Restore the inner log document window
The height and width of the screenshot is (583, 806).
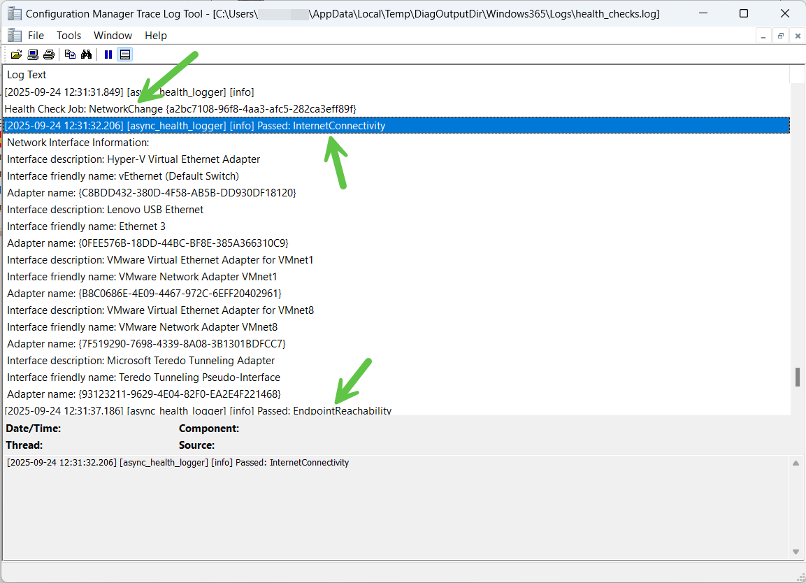point(780,36)
